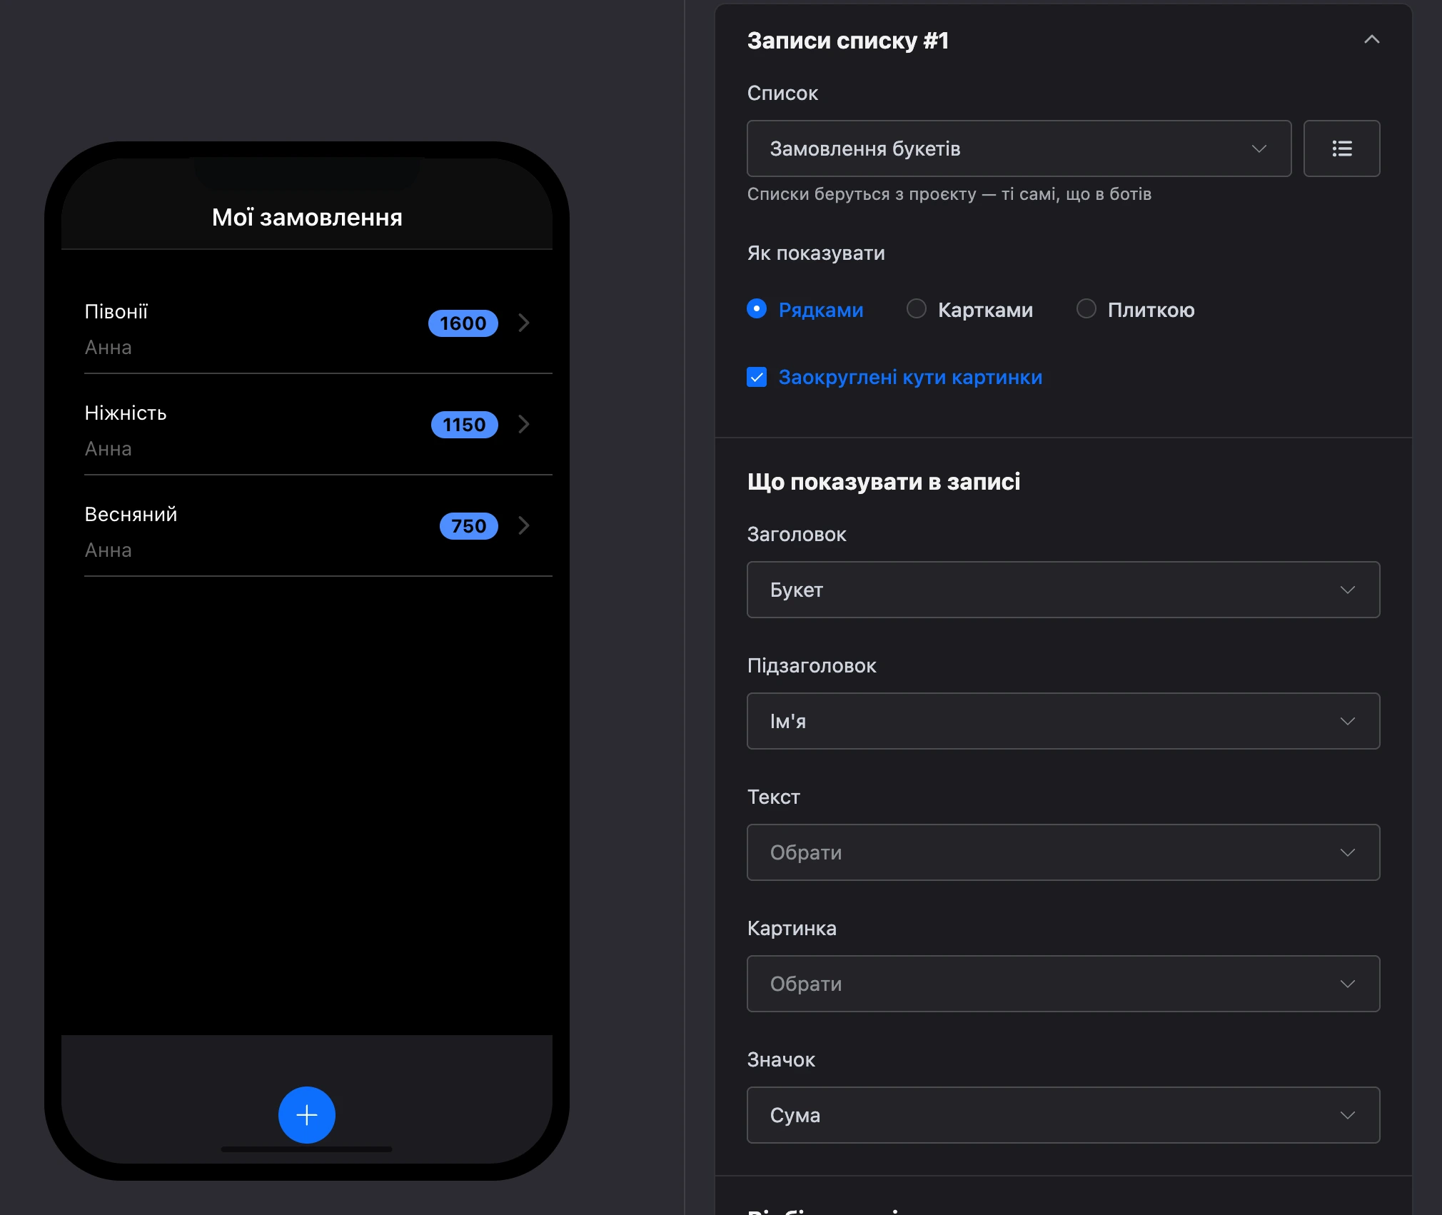
Task: Uncheck Заокруглені кути картинки checkbox
Action: (x=757, y=377)
